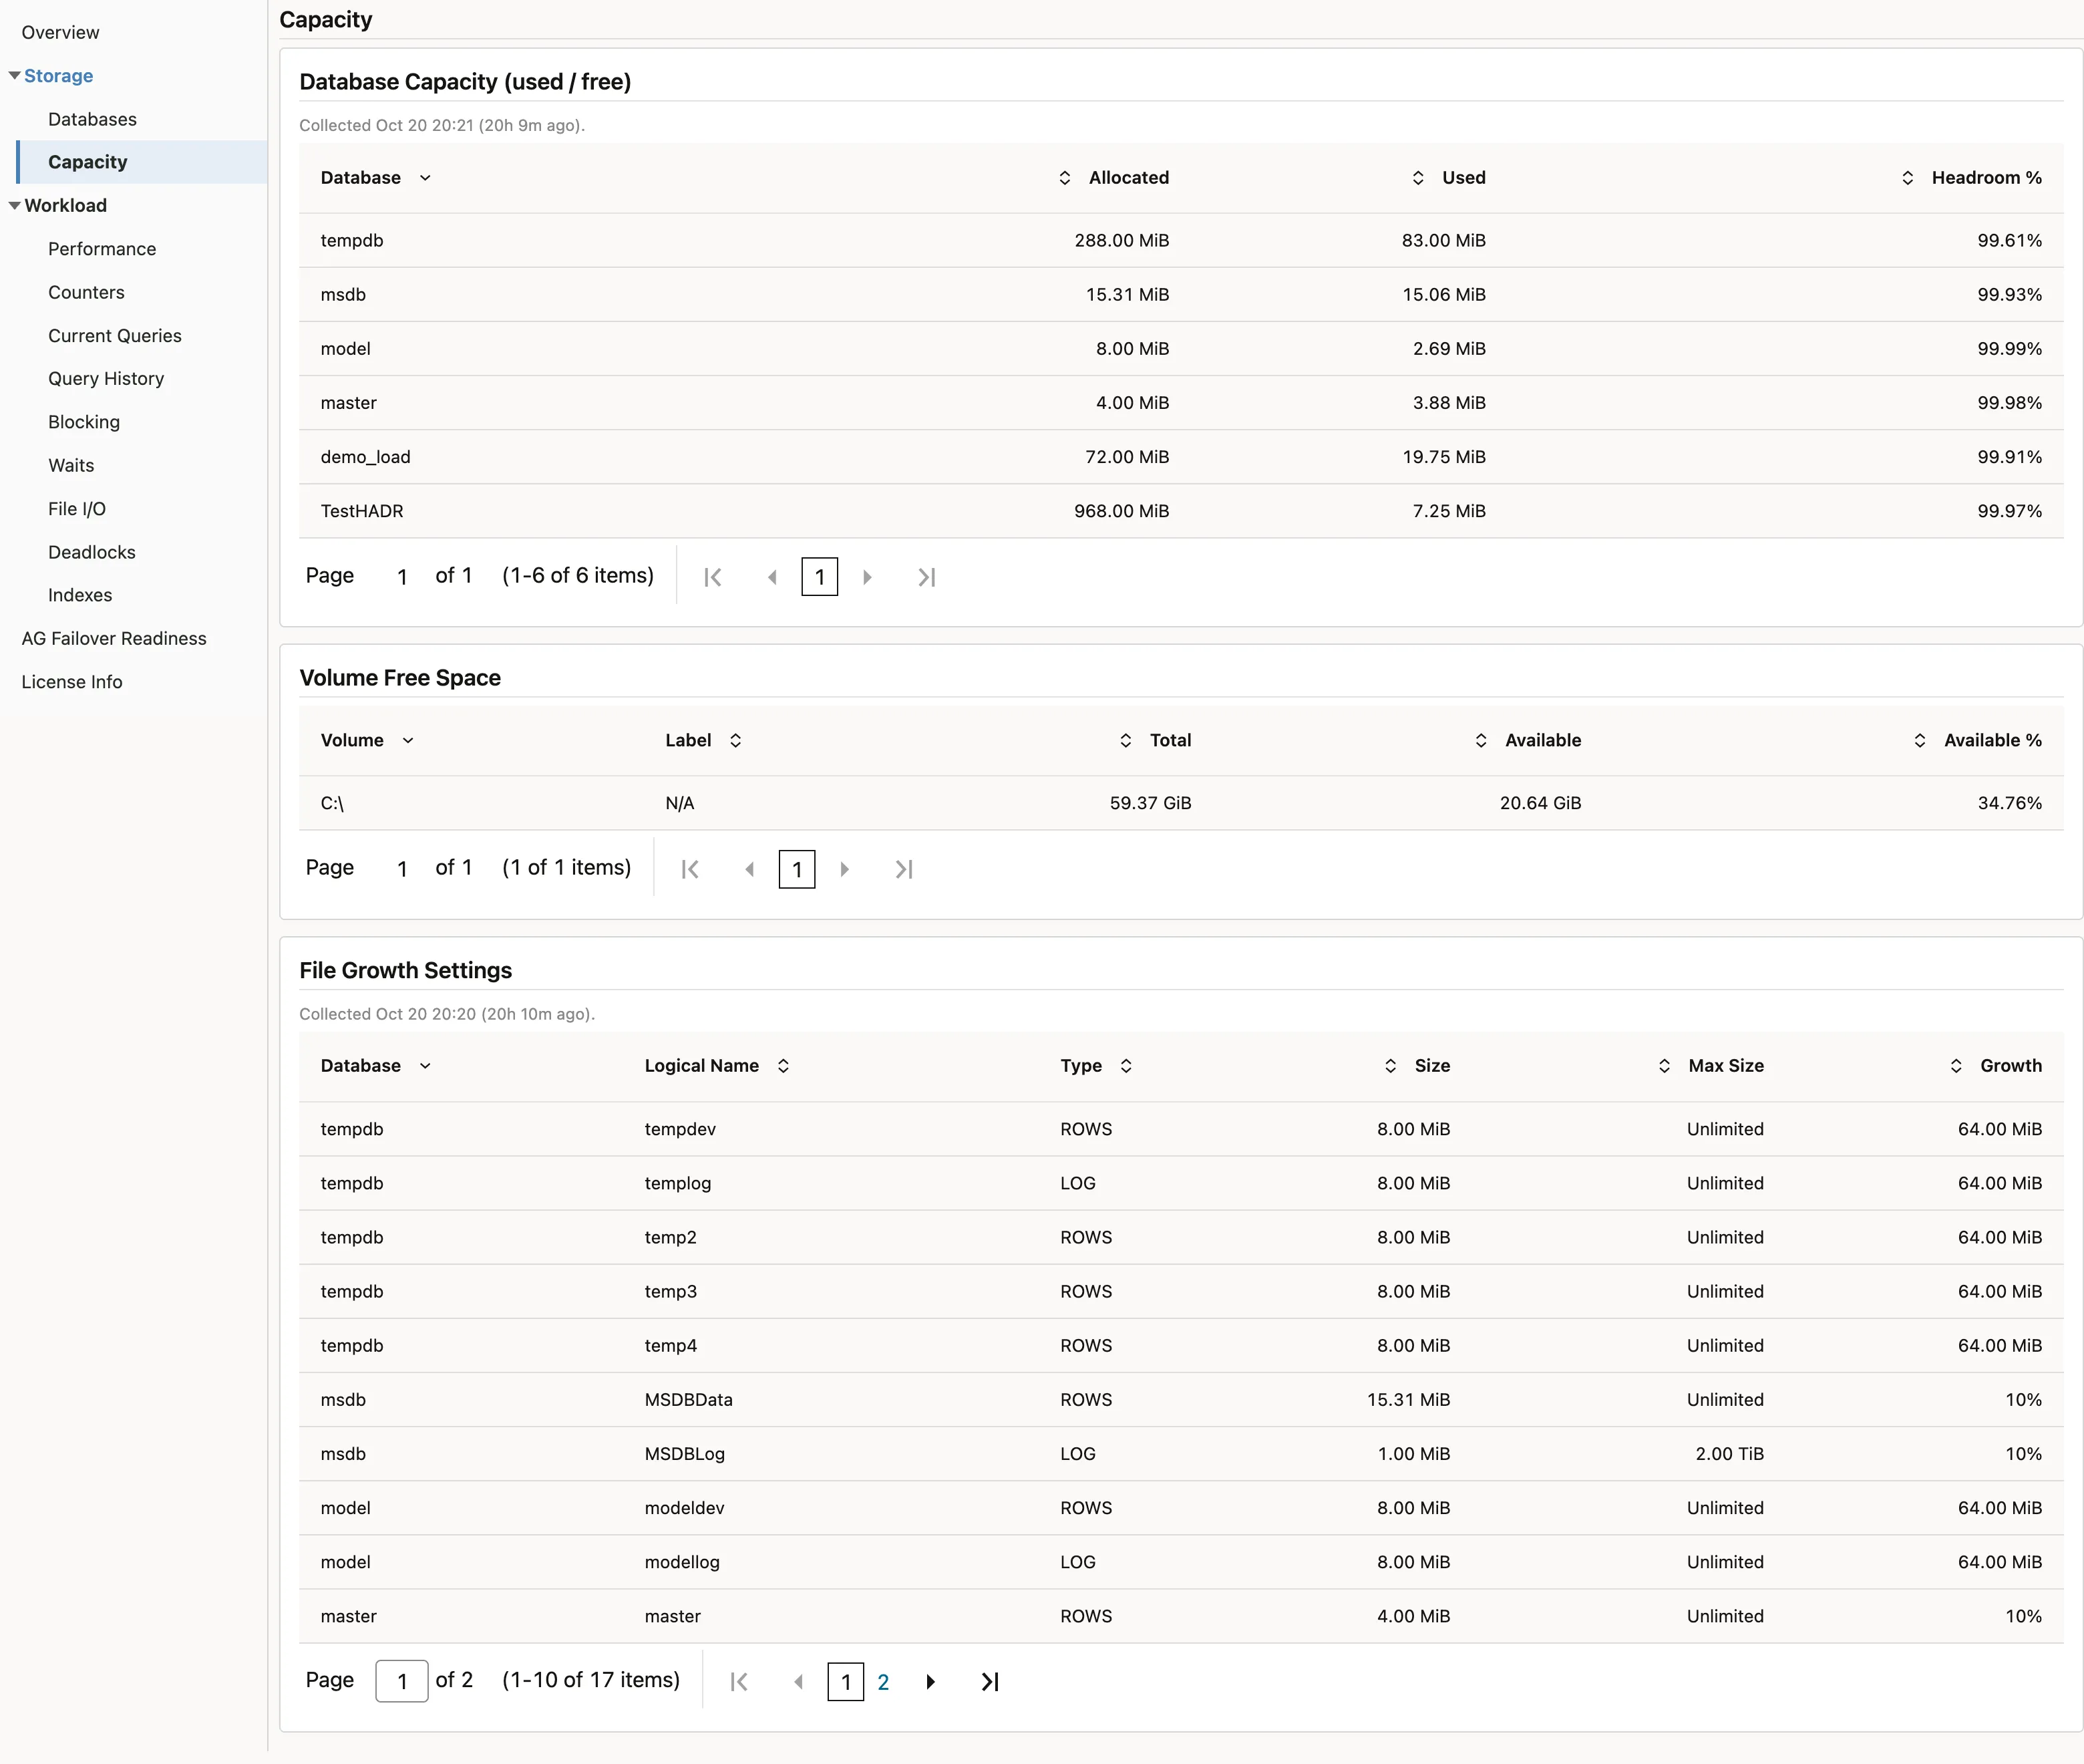Sort File Growth by Max Size
This screenshot has width=2084, height=1764.
1665,1066
